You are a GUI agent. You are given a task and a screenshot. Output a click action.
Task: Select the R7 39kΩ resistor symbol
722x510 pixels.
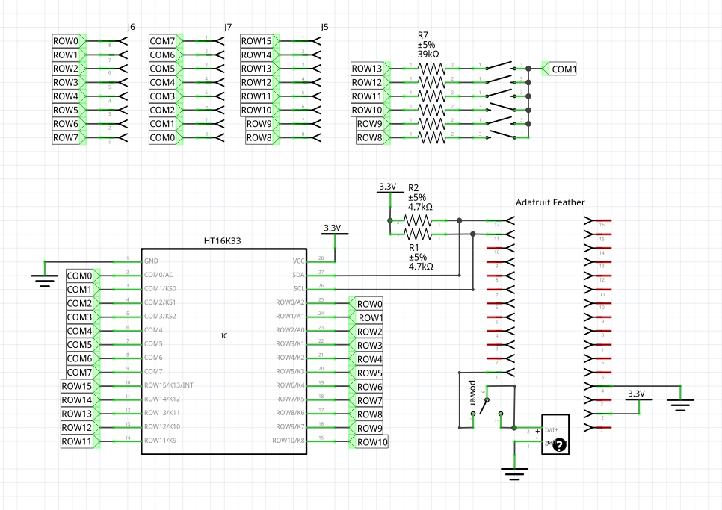(431, 69)
